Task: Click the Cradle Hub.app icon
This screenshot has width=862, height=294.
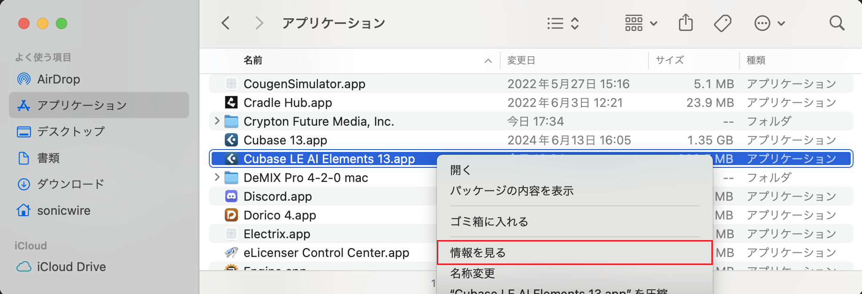Action: (231, 103)
